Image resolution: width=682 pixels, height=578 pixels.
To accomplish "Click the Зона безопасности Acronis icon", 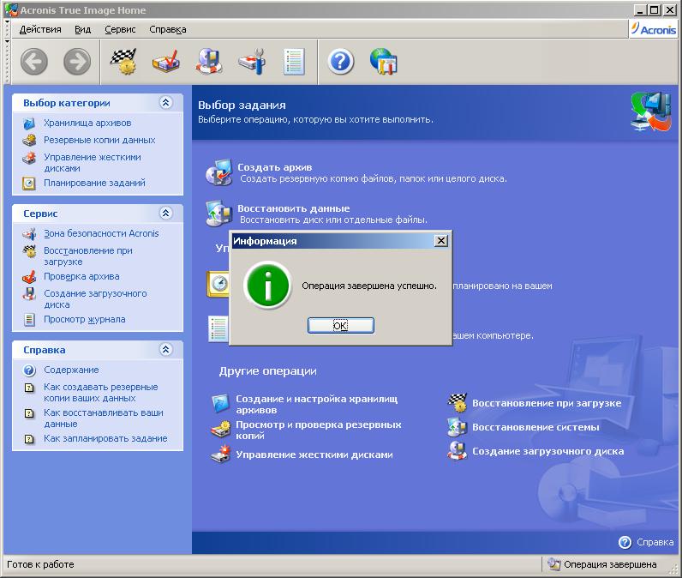I will [x=29, y=234].
